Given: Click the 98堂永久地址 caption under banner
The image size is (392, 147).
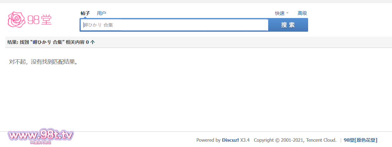Looking at the screenshot, I should pyautogui.click(x=41, y=143).
